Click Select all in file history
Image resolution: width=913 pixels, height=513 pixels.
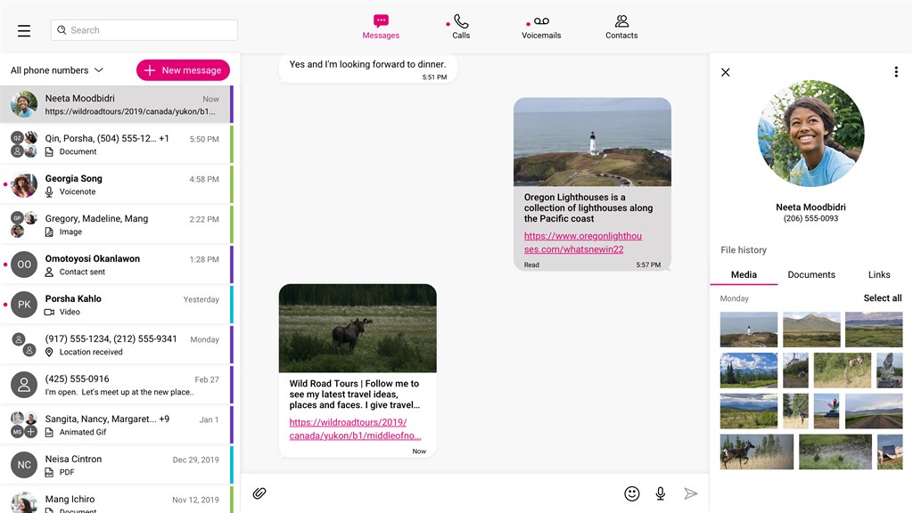point(882,297)
